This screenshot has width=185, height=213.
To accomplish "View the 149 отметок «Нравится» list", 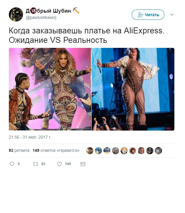I will click(x=56, y=150).
